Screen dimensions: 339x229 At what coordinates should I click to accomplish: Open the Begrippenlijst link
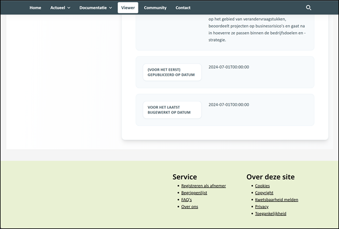(x=194, y=192)
